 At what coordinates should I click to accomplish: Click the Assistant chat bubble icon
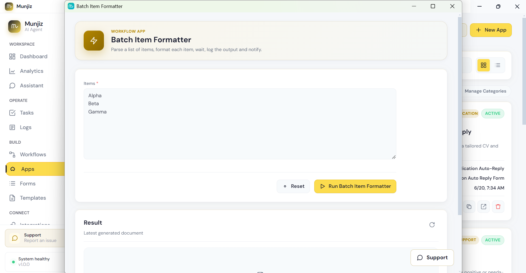(x=12, y=85)
